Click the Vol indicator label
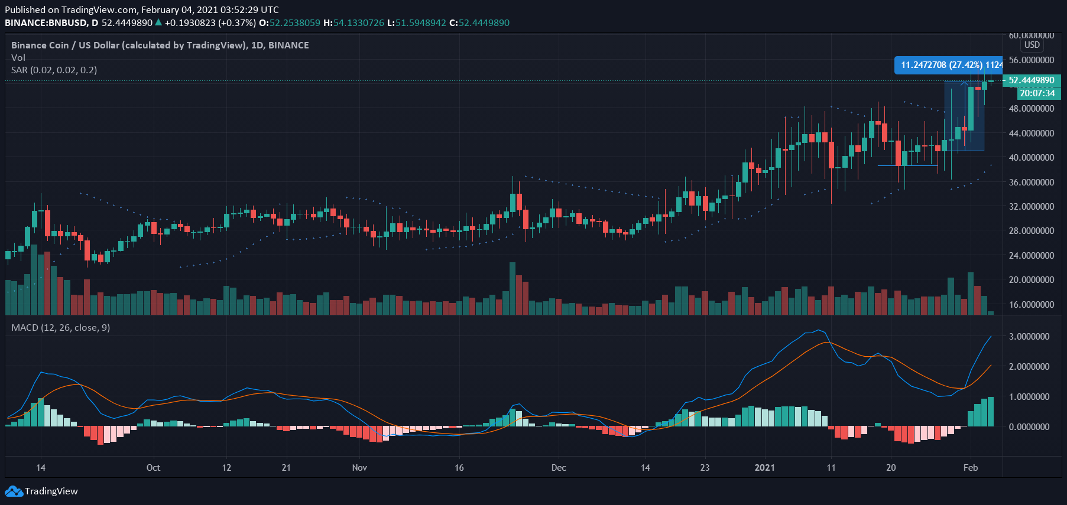This screenshot has height=505, width=1067. pos(18,57)
